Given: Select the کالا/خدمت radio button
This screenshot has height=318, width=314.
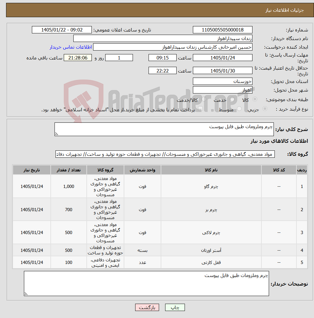Looking at the screenshot, I should pyautogui.click(x=204, y=99).
